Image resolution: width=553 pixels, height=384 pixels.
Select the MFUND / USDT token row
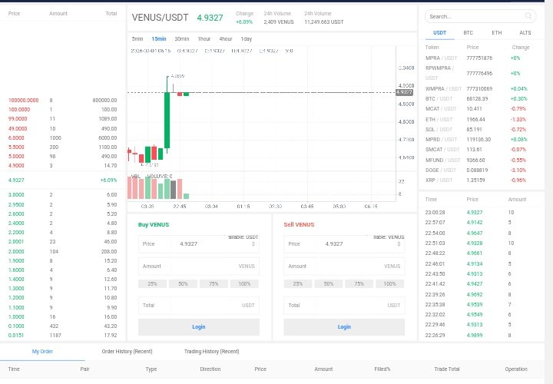[480, 160]
